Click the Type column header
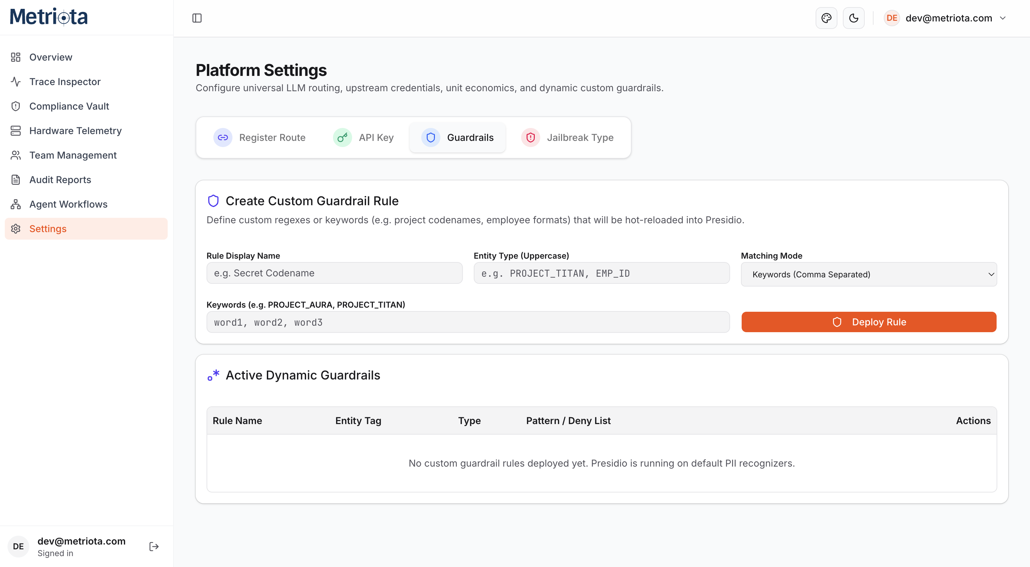1030x567 pixels. tap(469, 420)
